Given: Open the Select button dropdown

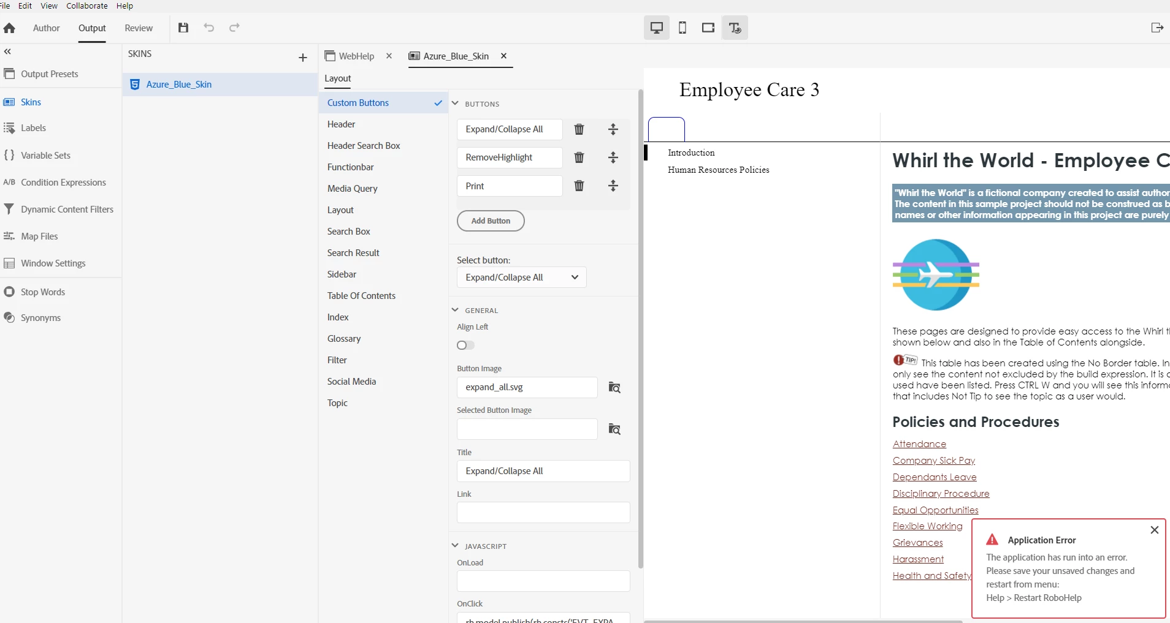Looking at the screenshot, I should pos(522,278).
